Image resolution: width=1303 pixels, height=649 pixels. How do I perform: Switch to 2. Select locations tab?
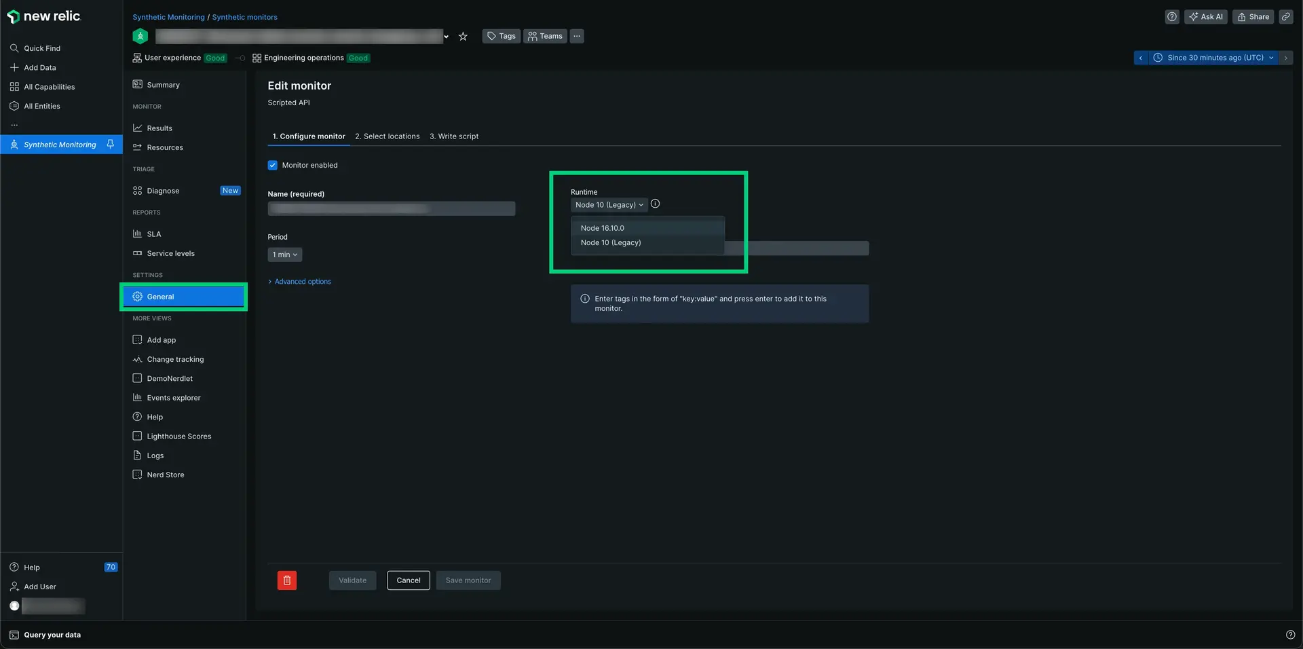click(388, 136)
